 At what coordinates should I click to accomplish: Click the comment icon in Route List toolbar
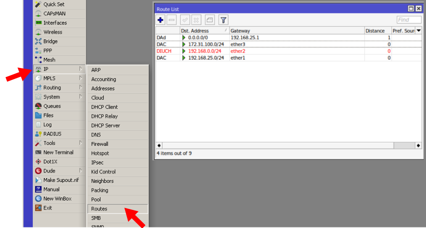tap(210, 20)
